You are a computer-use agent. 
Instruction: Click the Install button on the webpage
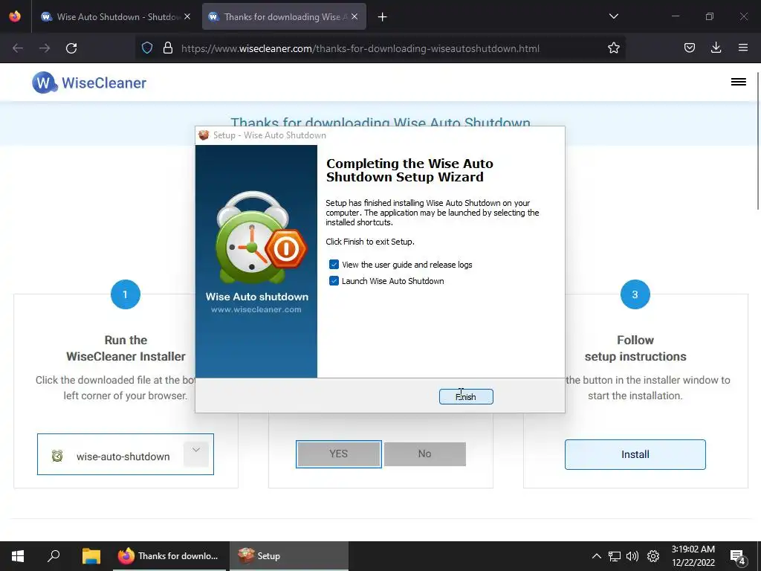635,454
